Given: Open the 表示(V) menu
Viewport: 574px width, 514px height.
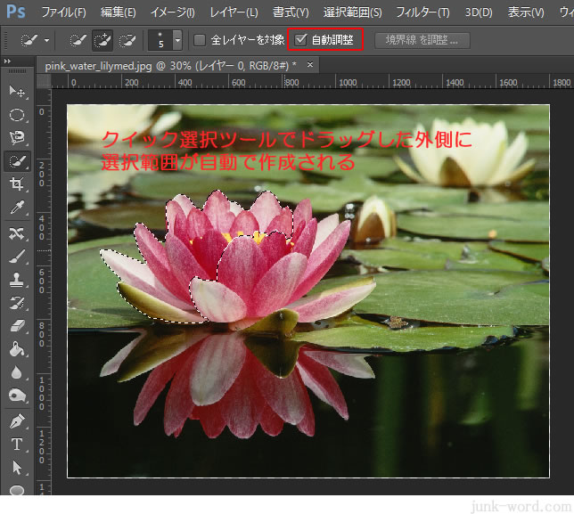Looking at the screenshot, I should (526, 12).
